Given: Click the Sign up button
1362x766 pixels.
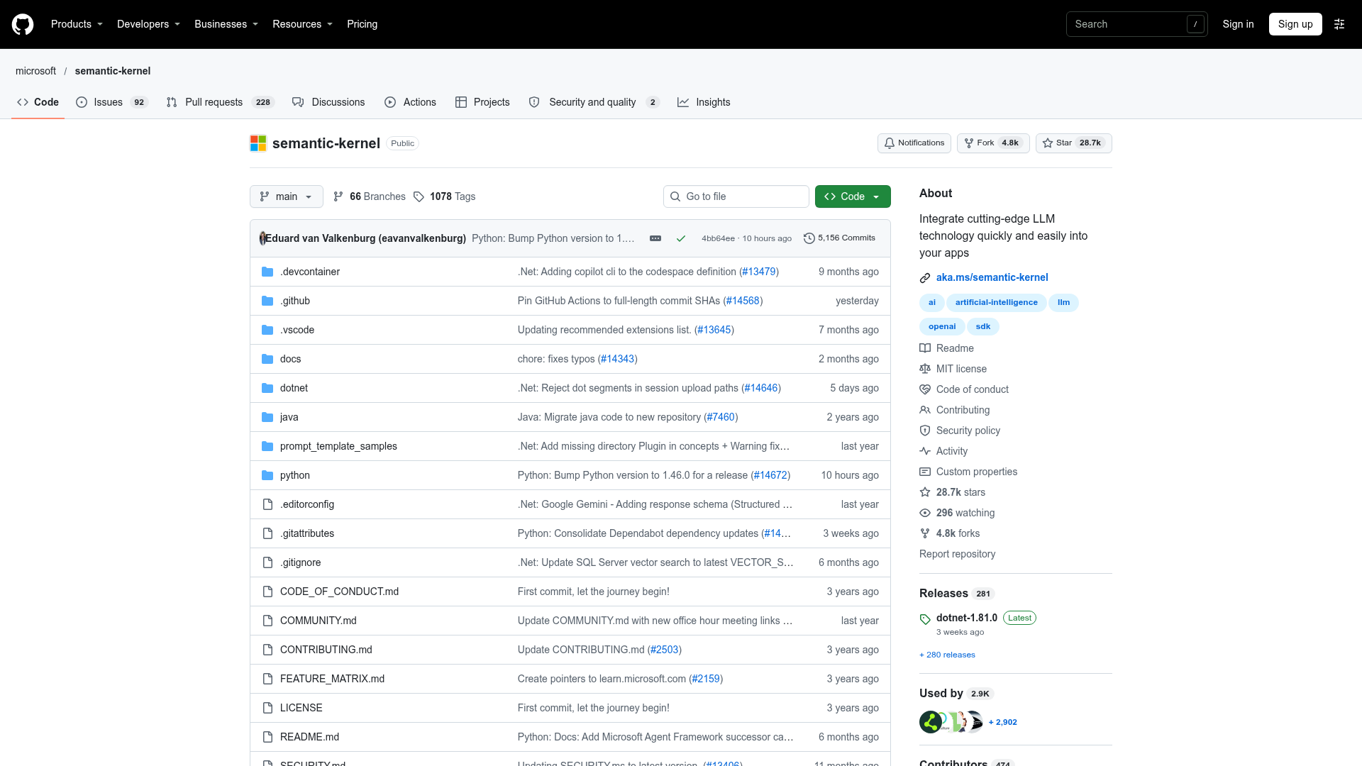Looking at the screenshot, I should (x=1295, y=24).
